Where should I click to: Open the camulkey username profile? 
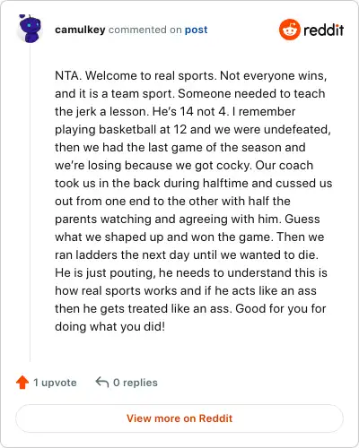click(x=80, y=30)
